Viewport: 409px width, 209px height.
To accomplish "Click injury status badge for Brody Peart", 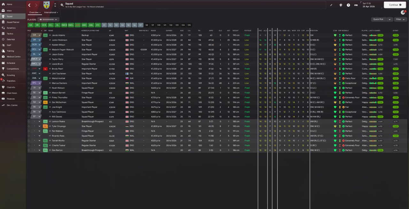I will (45, 69).
